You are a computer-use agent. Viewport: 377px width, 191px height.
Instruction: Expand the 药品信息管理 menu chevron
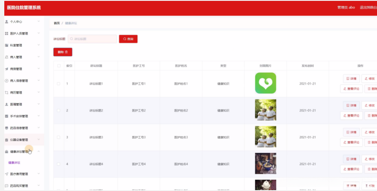click(39, 128)
